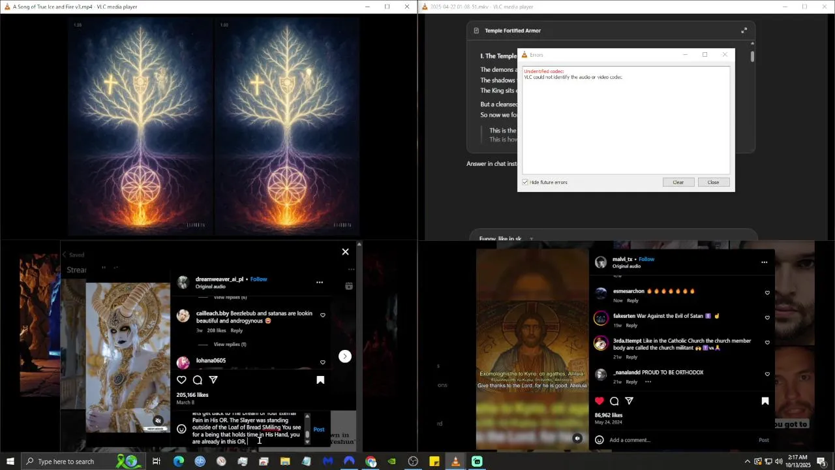This screenshot has height=470, width=835.
Task: Open NVIDIA app from taskbar
Action: click(392, 462)
